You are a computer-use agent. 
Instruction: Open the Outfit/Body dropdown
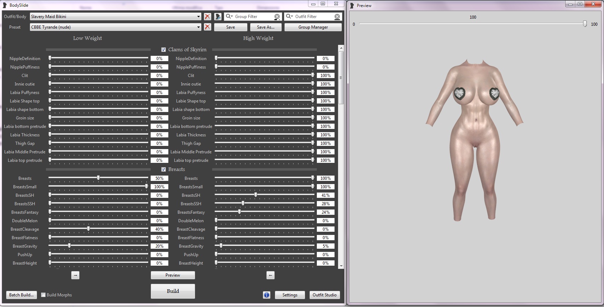(x=116, y=17)
